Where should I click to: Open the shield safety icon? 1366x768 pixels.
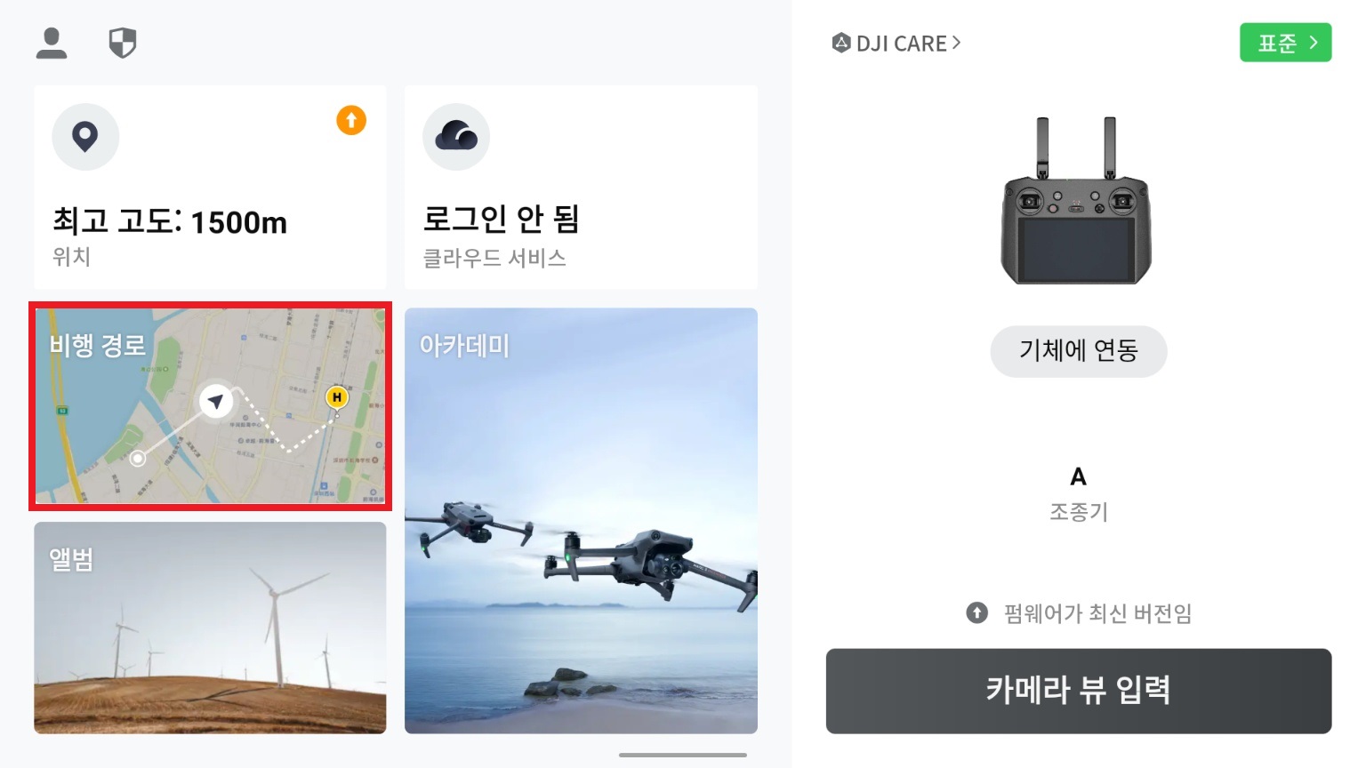(x=123, y=43)
